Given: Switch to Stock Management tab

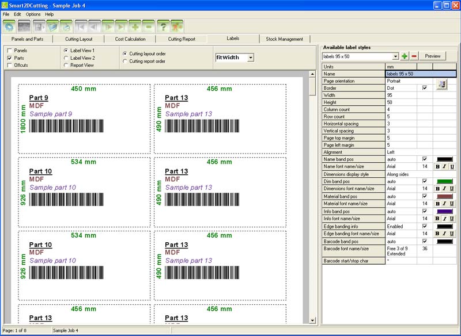Looking at the screenshot, I should pos(284,39).
